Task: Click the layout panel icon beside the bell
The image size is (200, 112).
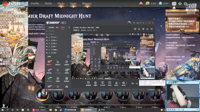Action: coord(143,29)
